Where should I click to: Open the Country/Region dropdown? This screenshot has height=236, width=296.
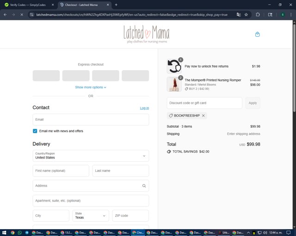pos(91,156)
